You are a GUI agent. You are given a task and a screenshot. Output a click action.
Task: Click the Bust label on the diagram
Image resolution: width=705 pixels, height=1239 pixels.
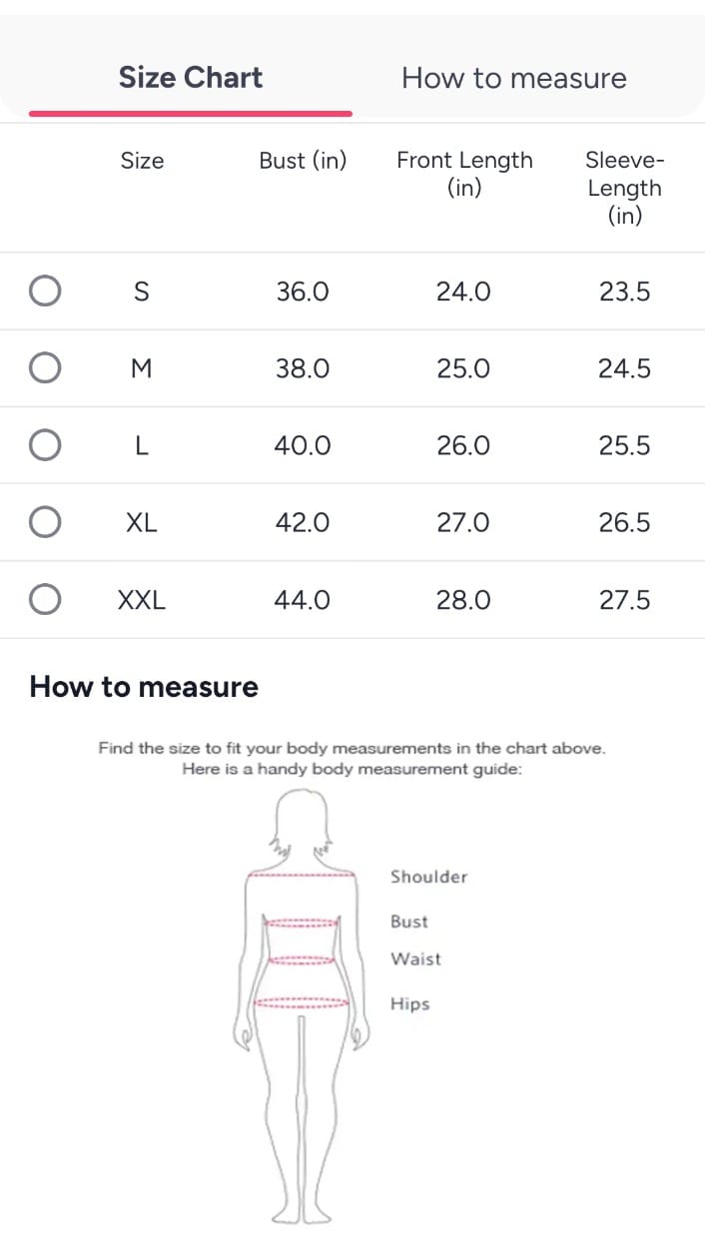[x=408, y=922]
